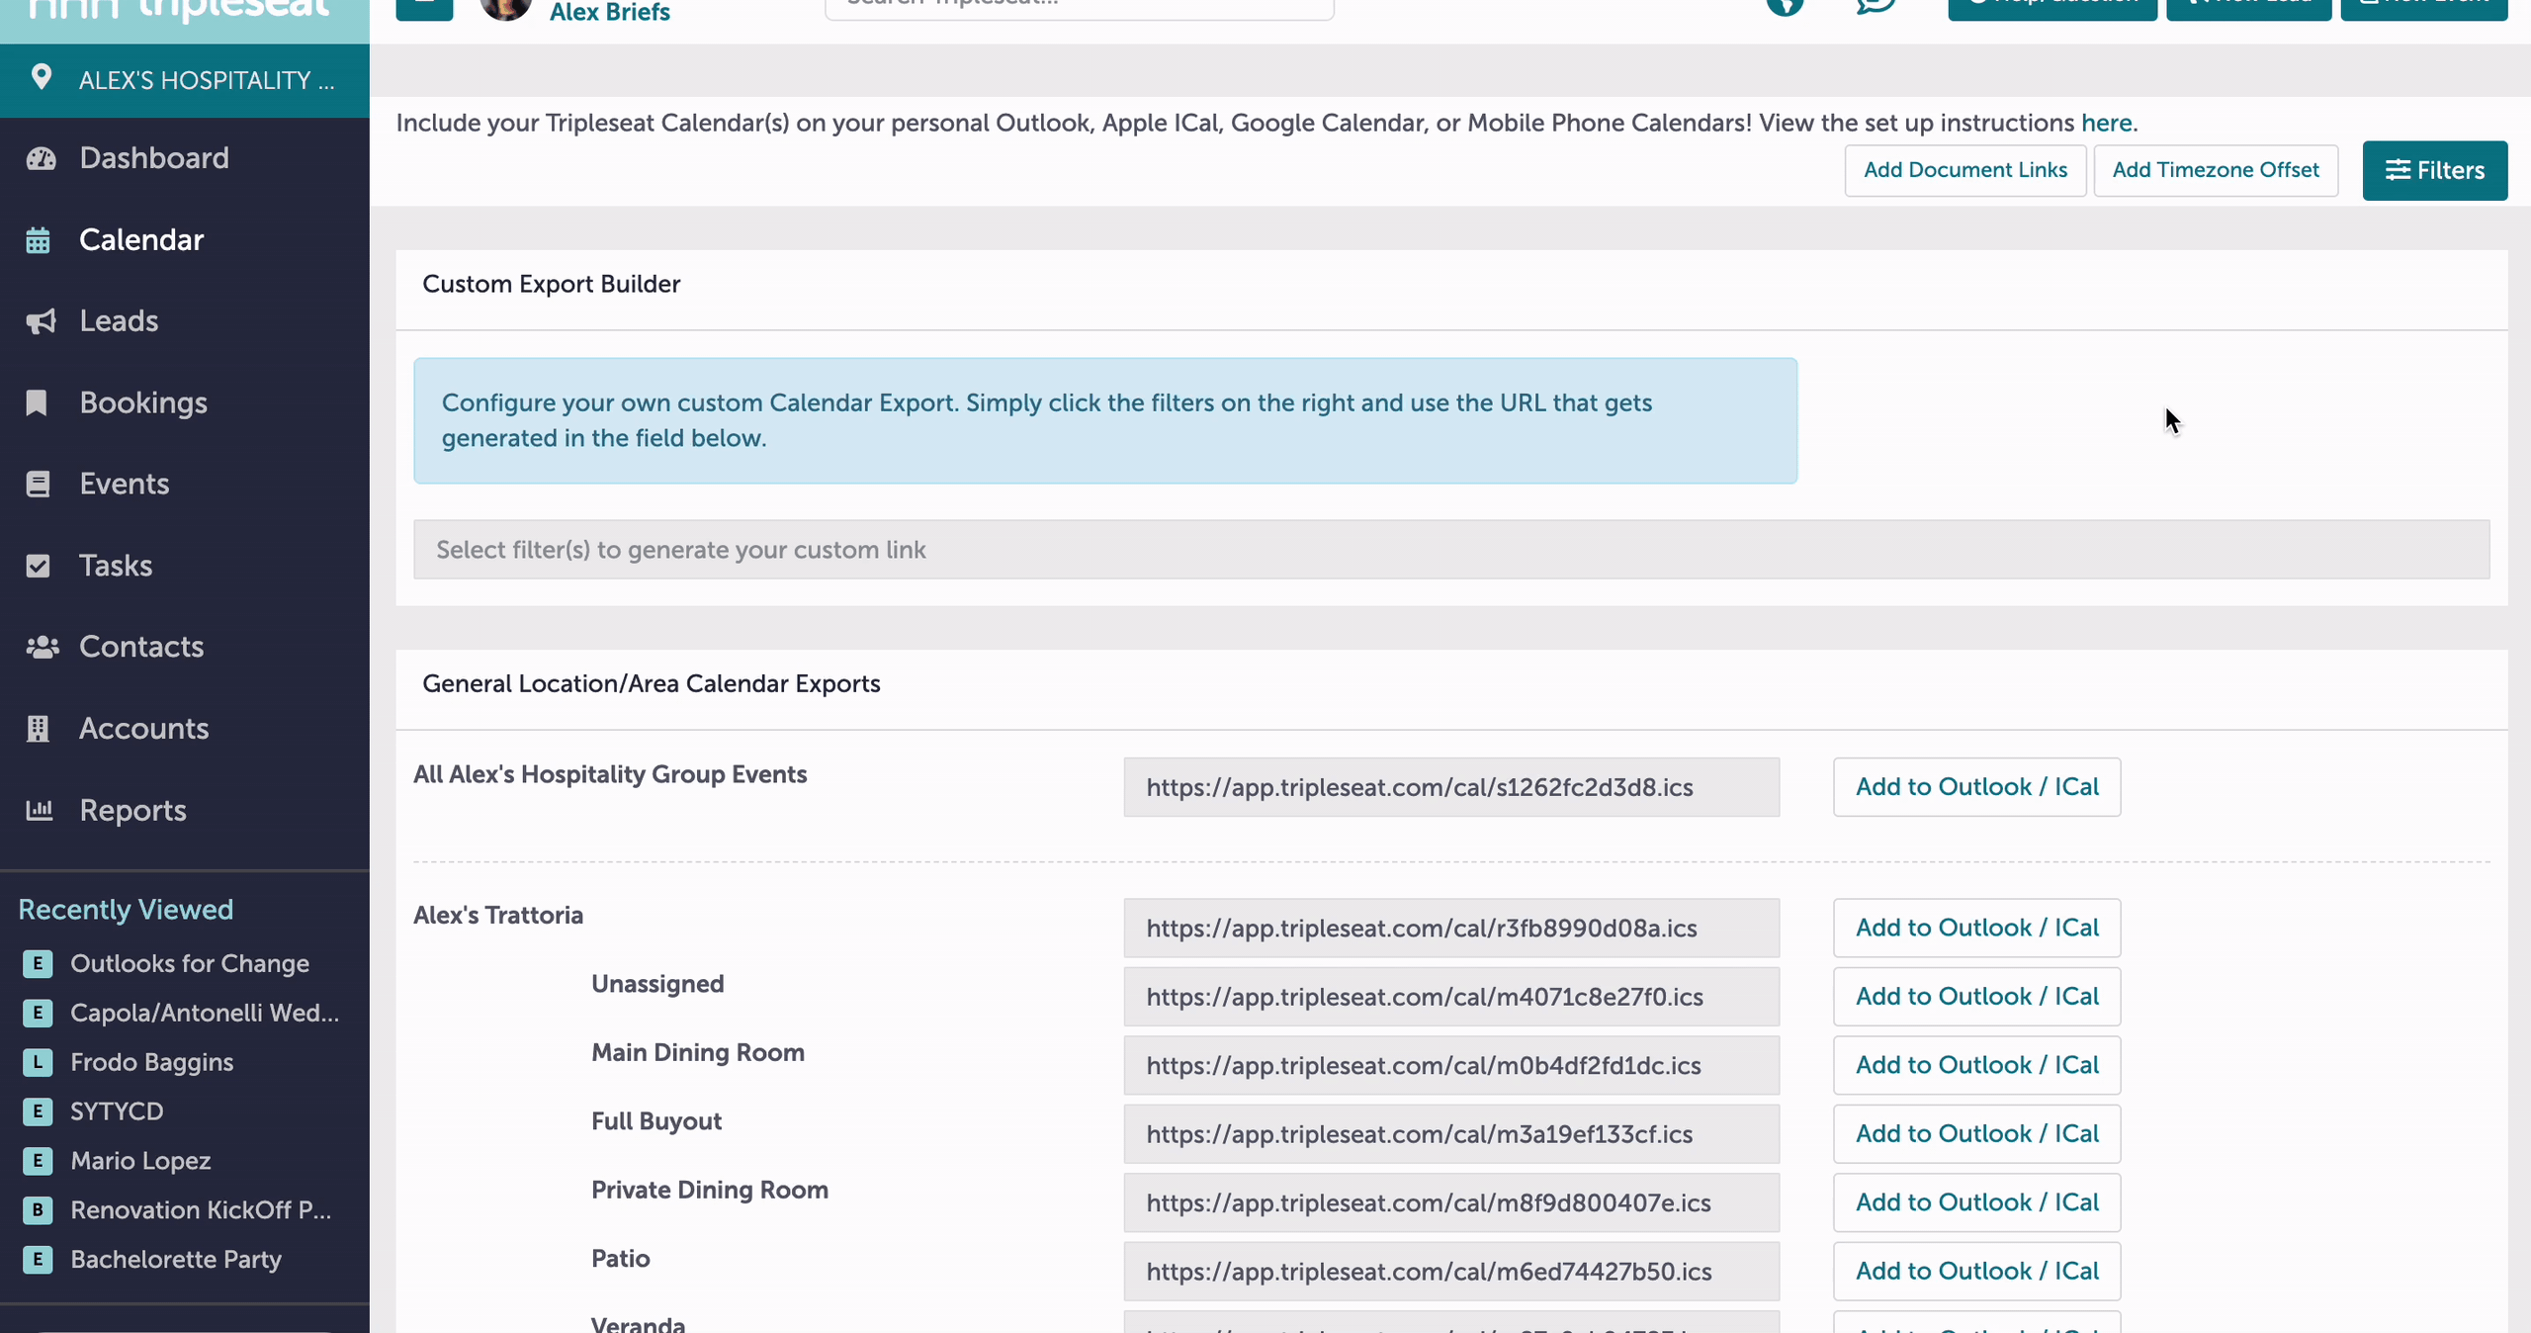Add Private Dining Room to Outlook / ICal
This screenshot has width=2531, height=1333.
tap(1976, 1202)
